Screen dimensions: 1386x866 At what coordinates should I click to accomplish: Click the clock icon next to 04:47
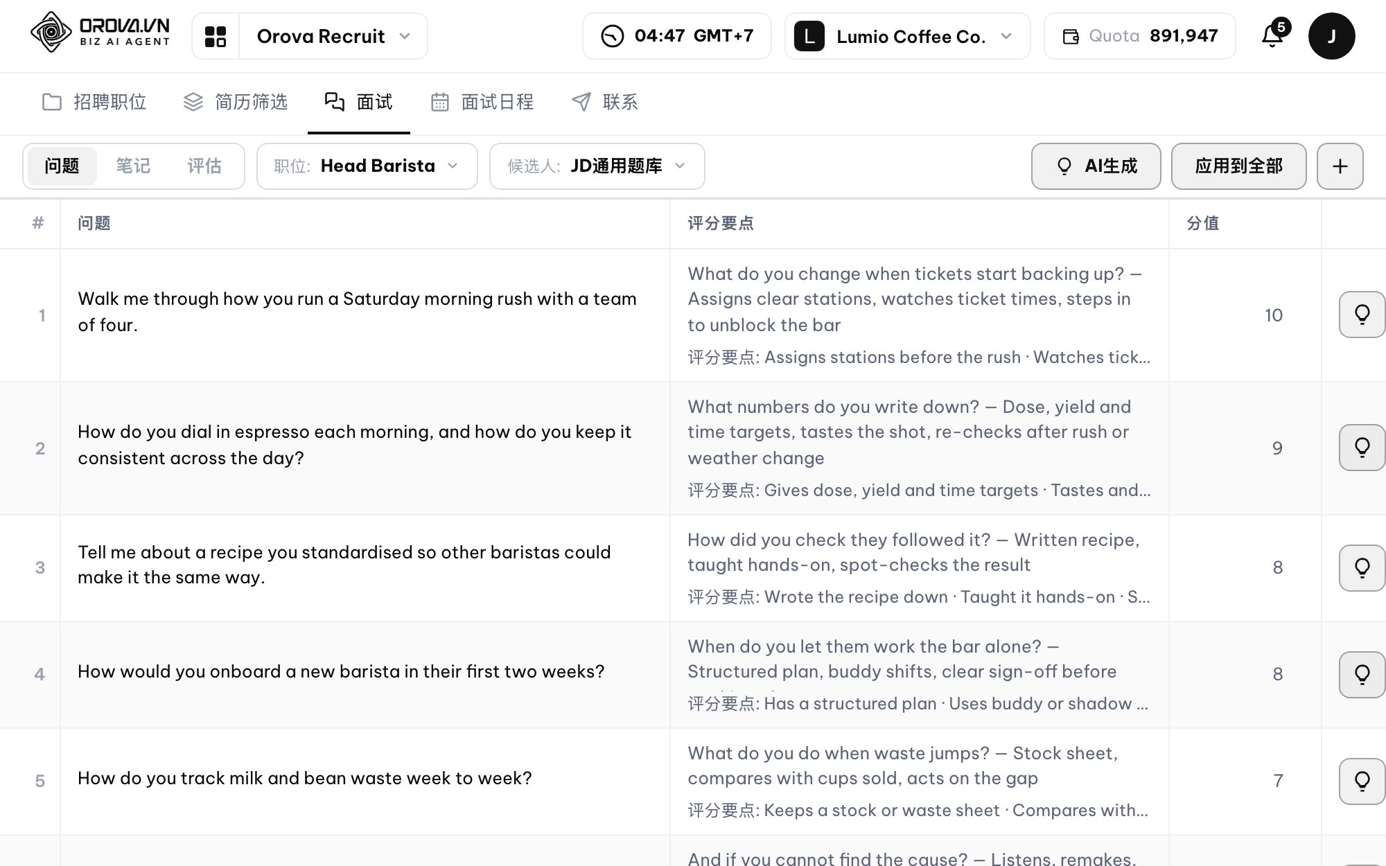[x=612, y=36]
